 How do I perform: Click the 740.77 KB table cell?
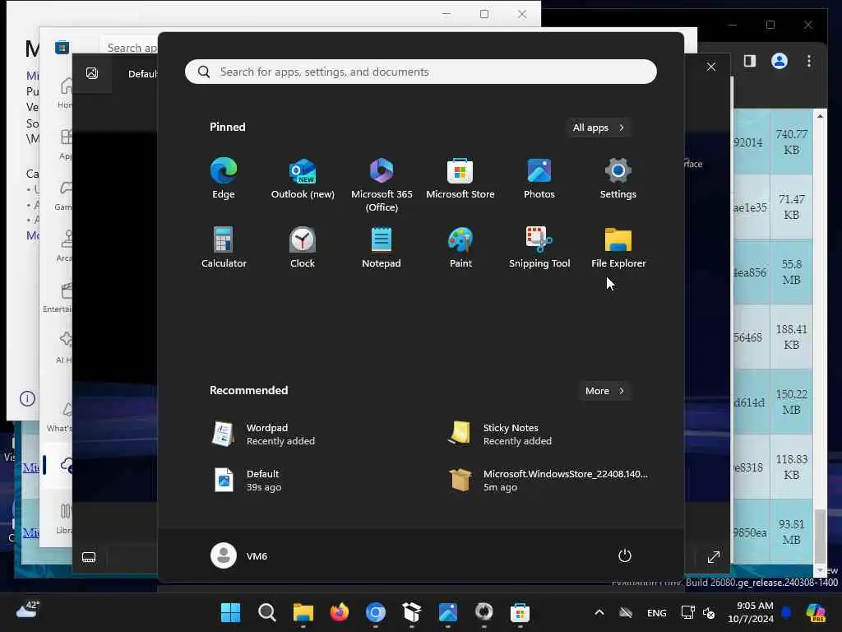792,142
